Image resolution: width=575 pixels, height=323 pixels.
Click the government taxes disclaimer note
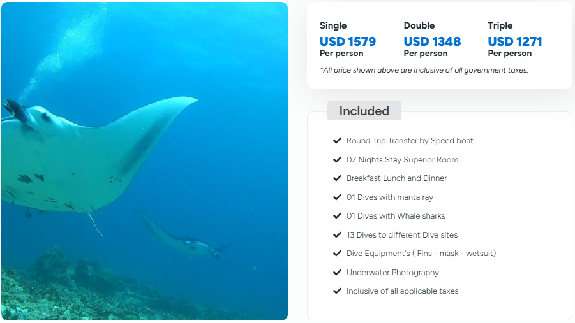point(424,70)
